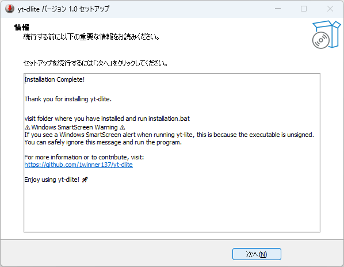
Task: Close the yt-dlite setup window
Action: 330,9
